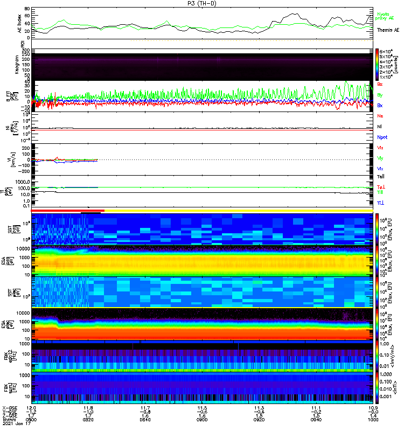Select the green By legend label

[x=380, y=95]
